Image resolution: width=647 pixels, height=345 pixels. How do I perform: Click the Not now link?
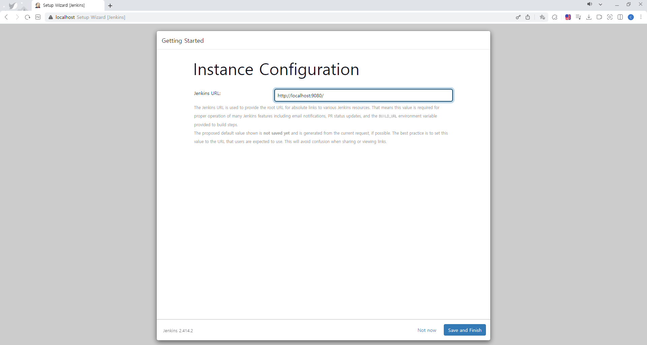(x=427, y=331)
